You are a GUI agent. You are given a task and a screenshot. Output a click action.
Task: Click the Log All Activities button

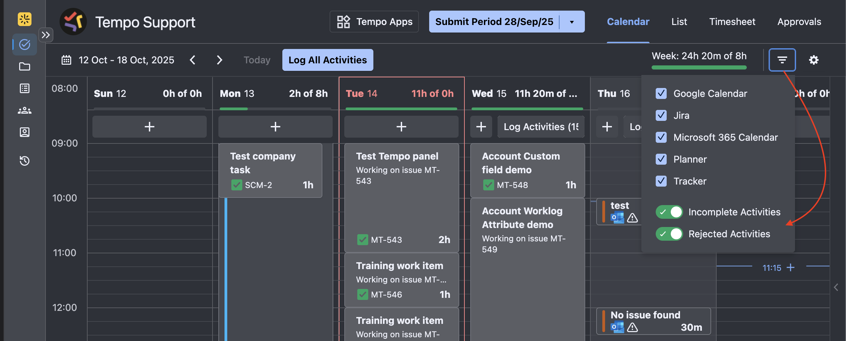point(328,60)
